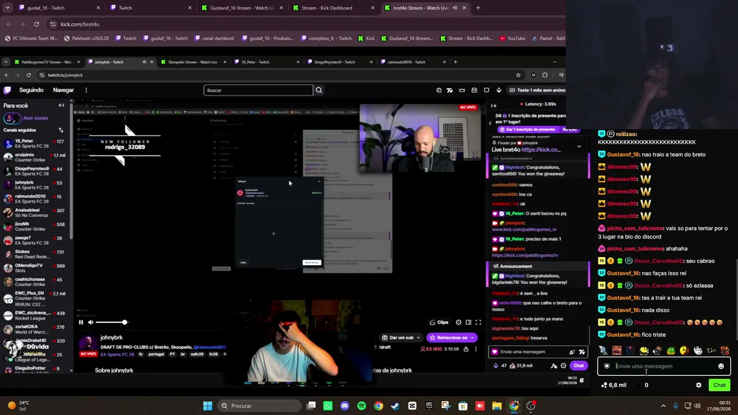
Task: Mute the bret4o Stream browser tab
Action: tap(455, 8)
